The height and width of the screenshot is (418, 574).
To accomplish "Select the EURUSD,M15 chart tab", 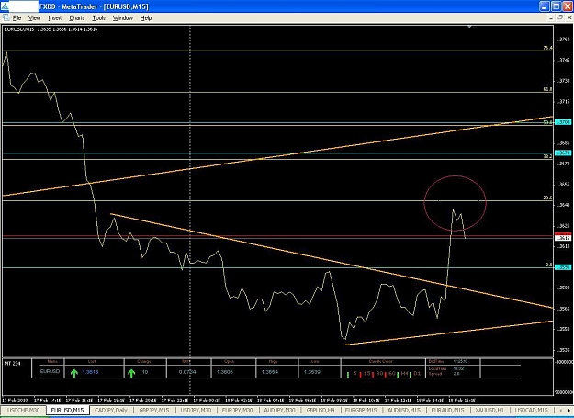I will pyautogui.click(x=68, y=411).
